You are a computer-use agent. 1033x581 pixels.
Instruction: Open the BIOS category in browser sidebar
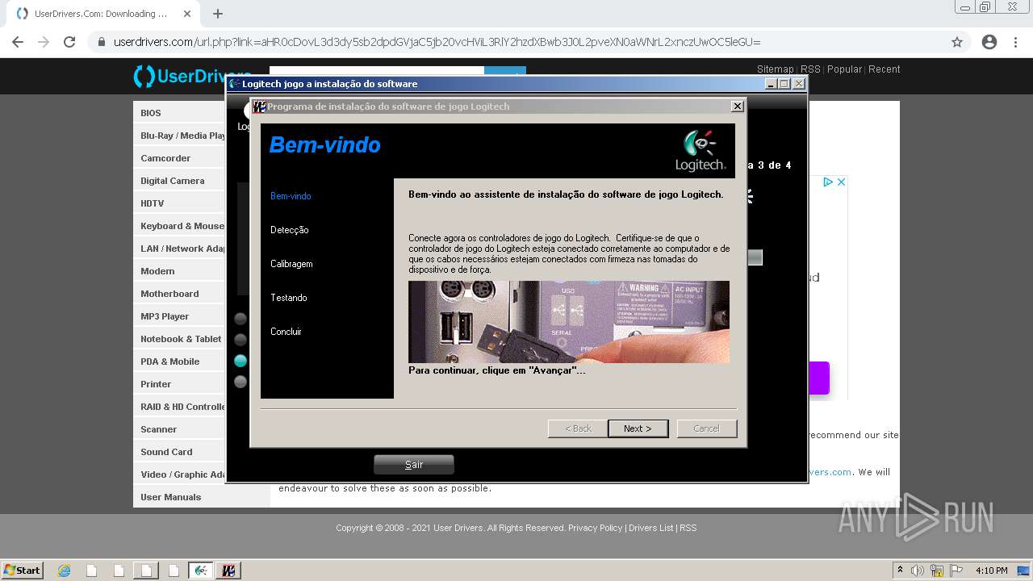point(151,113)
